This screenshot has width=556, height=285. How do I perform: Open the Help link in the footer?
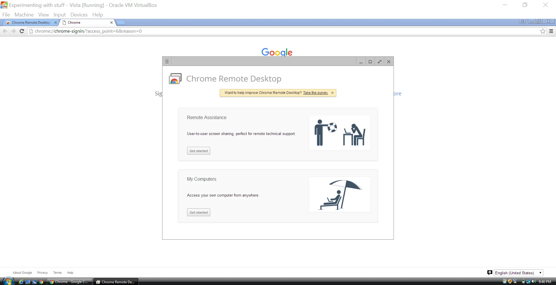pos(70,273)
